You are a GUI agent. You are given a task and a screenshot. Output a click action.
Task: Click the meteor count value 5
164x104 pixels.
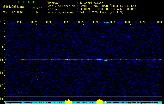click(x=37, y=12)
